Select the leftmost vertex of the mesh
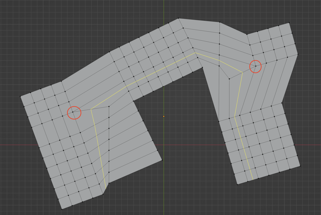The height and width of the screenshot is (215, 321). coord(20,96)
